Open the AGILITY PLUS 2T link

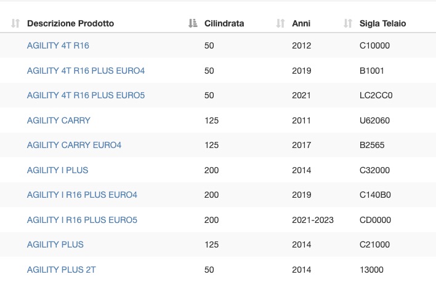(x=62, y=270)
